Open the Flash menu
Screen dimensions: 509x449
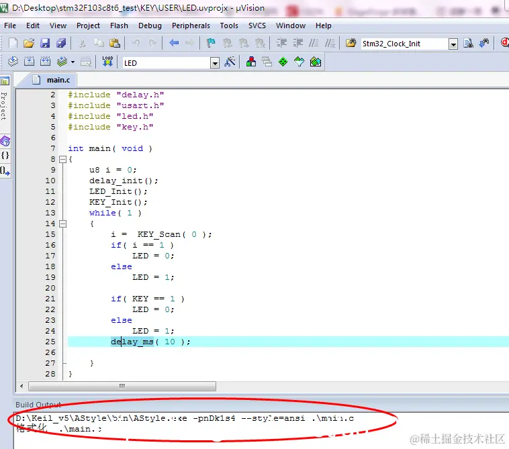(x=119, y=26)
